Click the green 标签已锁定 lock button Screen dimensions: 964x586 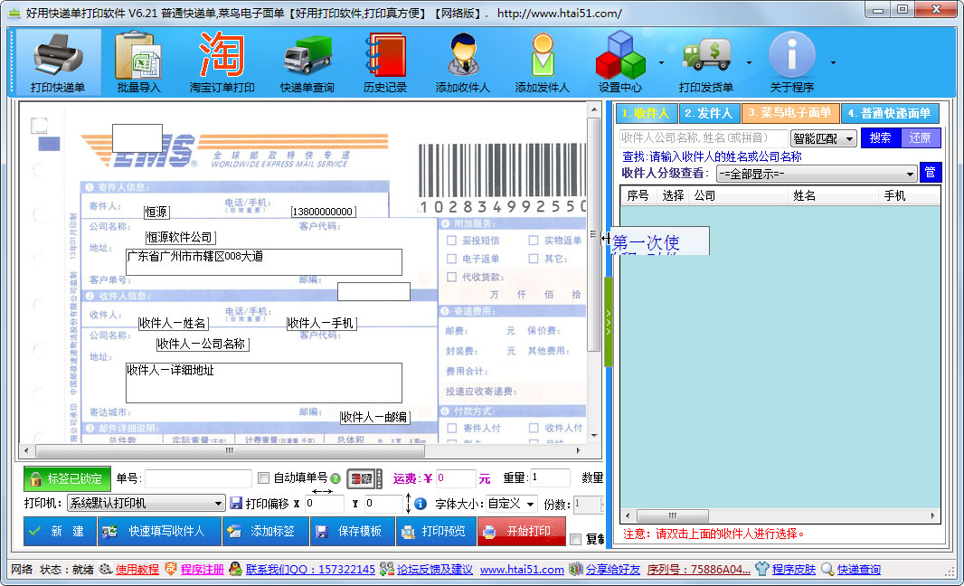[x=67, y=478]
